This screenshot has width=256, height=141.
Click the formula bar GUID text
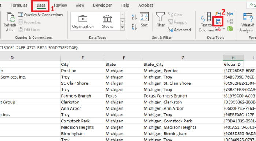39,48
